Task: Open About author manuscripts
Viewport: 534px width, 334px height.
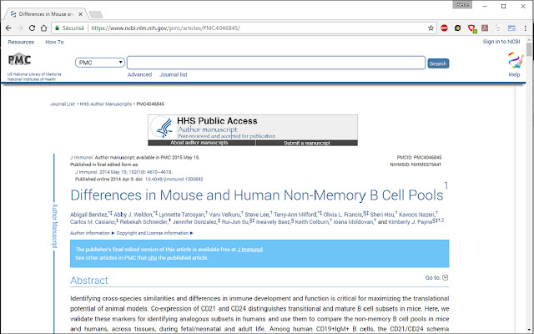Action: (199, 143)
